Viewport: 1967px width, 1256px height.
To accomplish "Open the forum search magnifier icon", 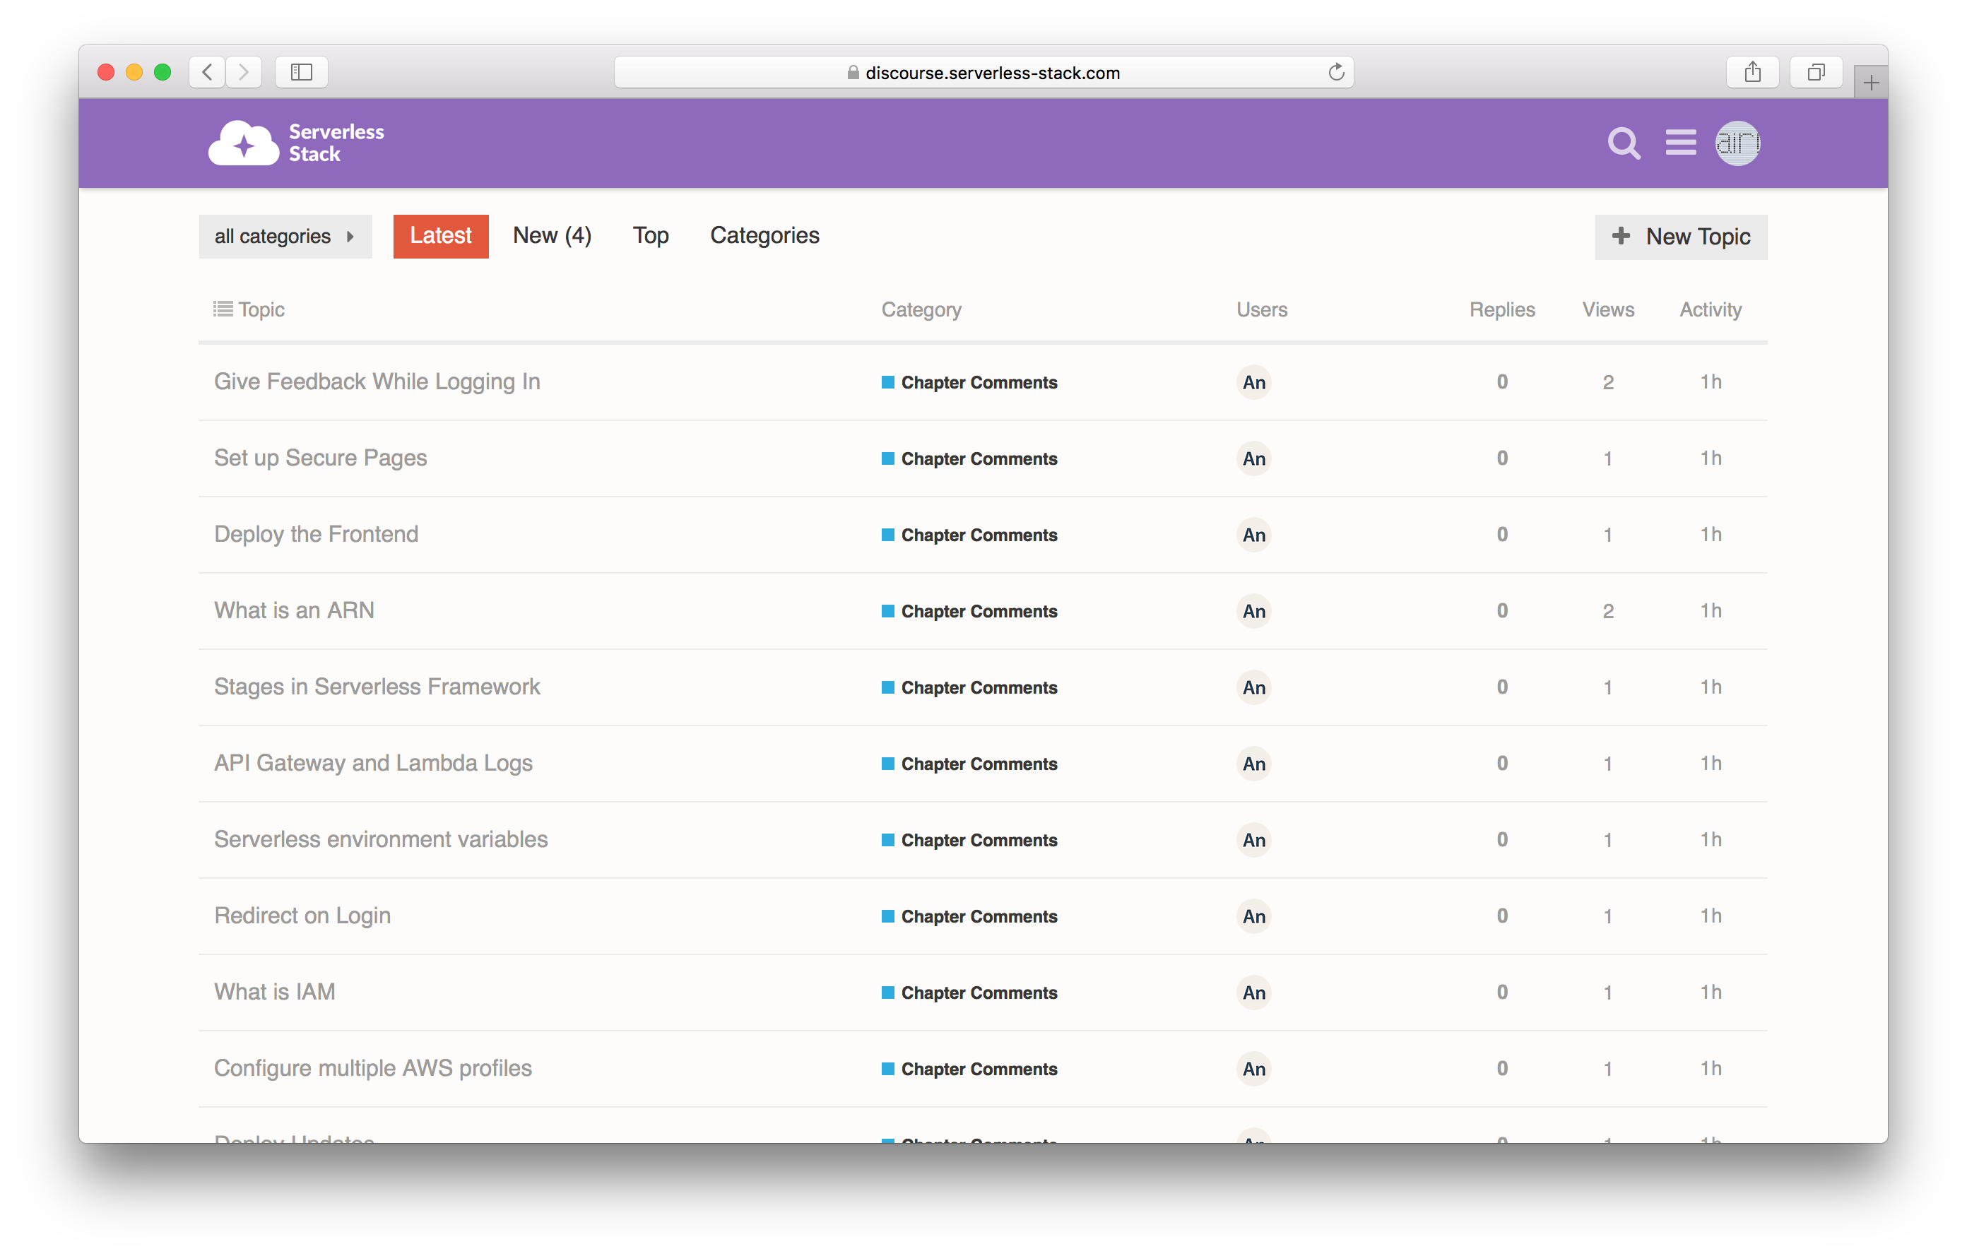I will coord(1623,143).
